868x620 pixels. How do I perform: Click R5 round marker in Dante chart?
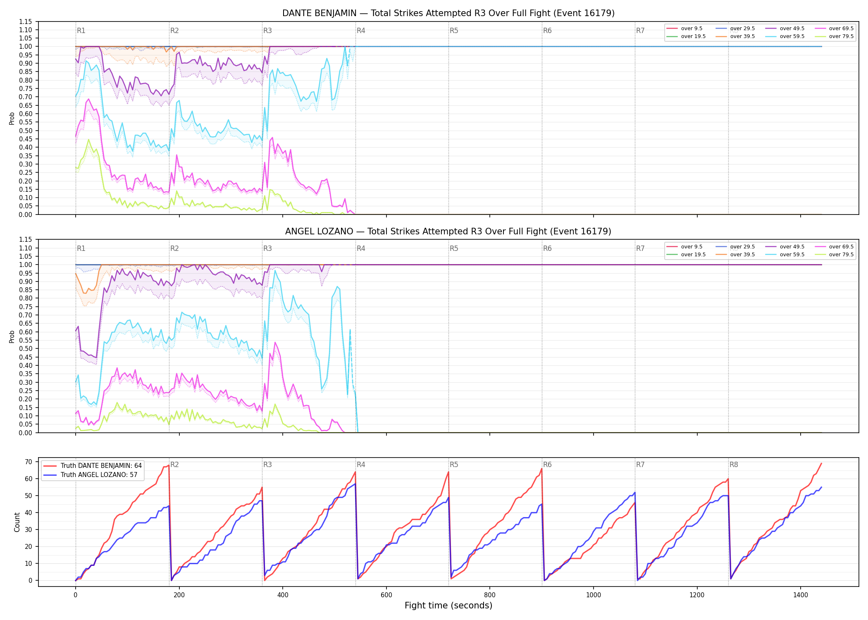pos(454,31)
